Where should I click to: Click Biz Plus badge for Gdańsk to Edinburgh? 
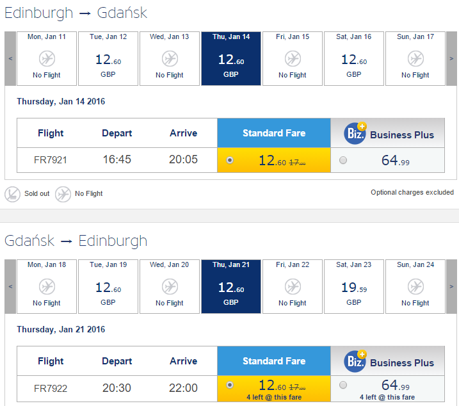pos(355,361)
